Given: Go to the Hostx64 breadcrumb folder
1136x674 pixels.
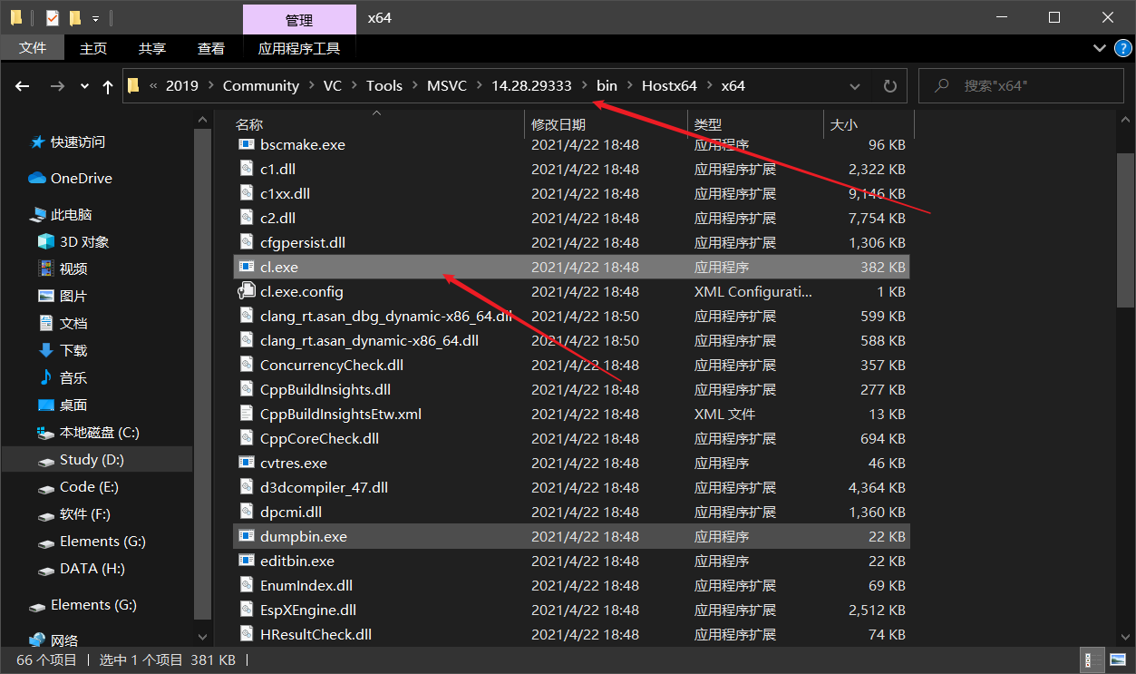Looking at the screenshot, I should pyautogui.click(x=669, y=86).
